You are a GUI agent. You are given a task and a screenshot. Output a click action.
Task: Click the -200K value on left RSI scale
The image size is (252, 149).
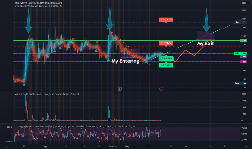pyautogui.click(x=9, y=142)
